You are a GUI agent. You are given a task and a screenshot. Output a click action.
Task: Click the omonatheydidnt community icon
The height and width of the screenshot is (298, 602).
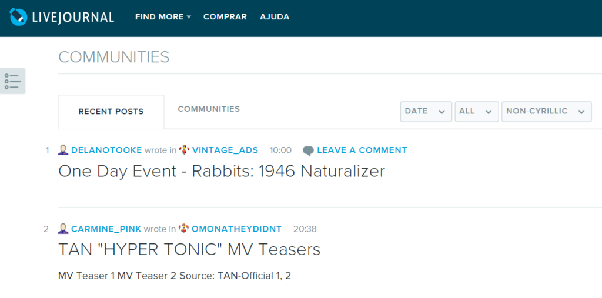(184, 229)
